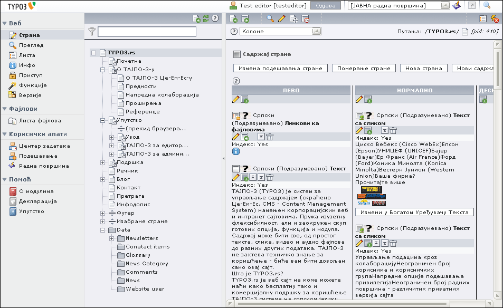
Task: Select the Контакт page in the tree
Action: click(x=128, y=188)
